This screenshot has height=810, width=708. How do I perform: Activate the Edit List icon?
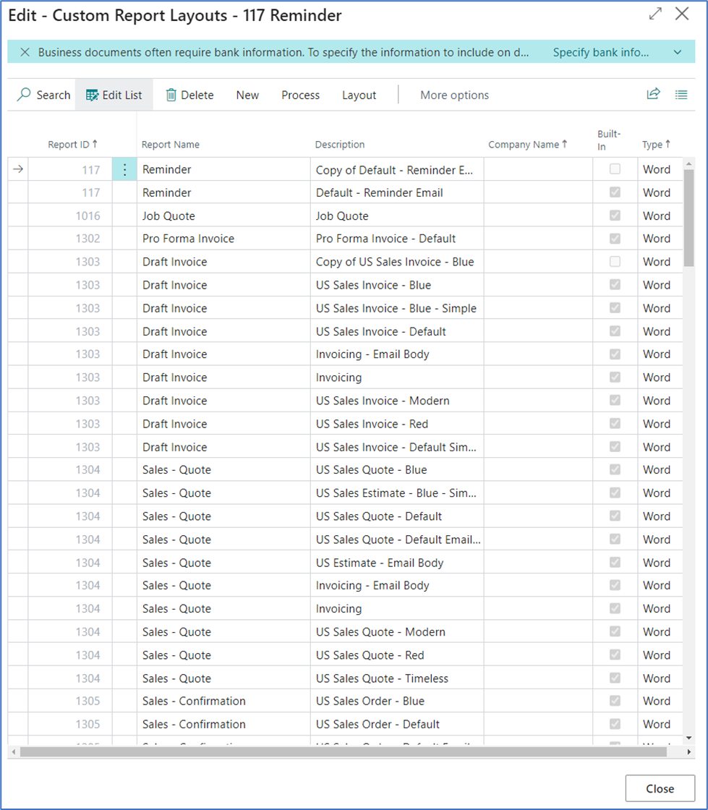pyautogui.click(x=92, y=95)
